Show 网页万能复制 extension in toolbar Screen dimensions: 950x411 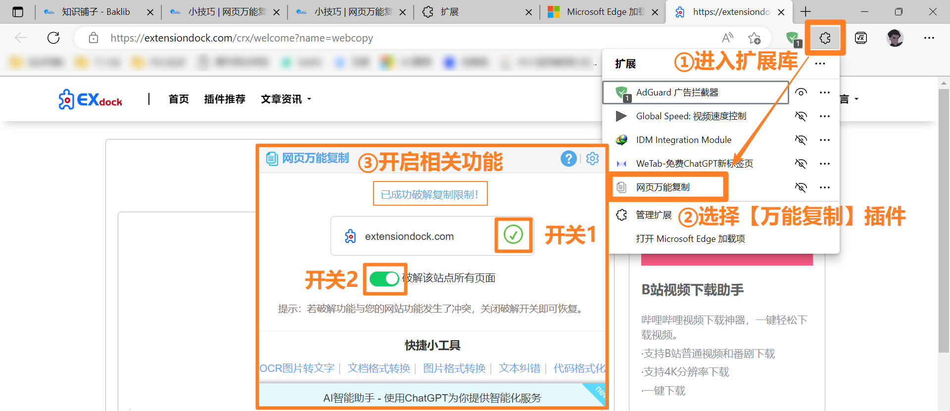801,187
